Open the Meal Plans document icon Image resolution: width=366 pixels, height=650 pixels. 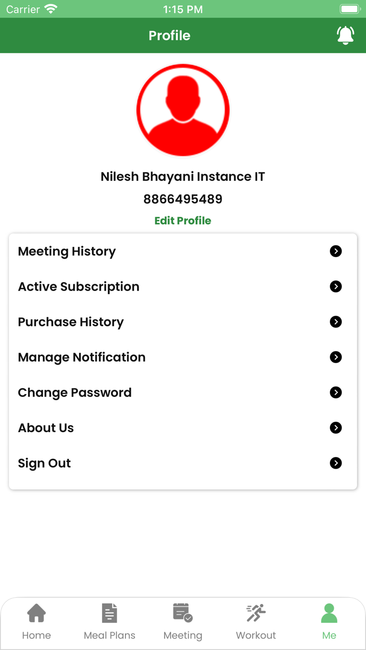(109, 613)
